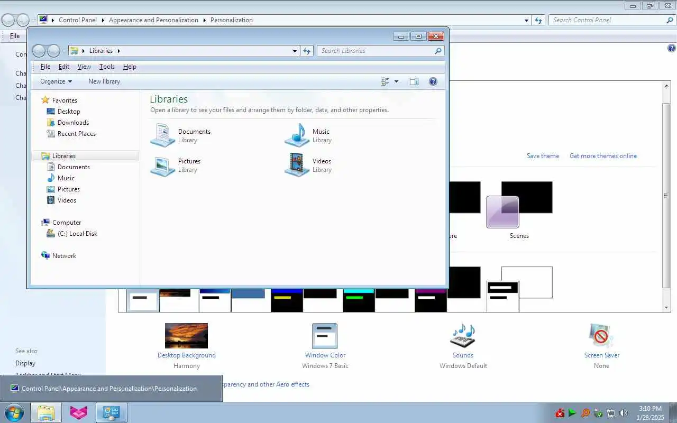Open the Display link under See also
The image size is (677, 423).
25,363
